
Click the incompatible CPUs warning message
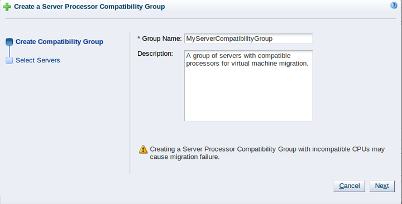267,153
